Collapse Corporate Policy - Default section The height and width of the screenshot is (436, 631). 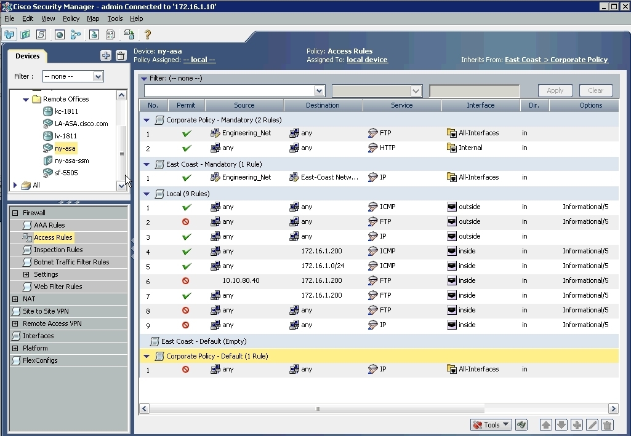point(147,356)
